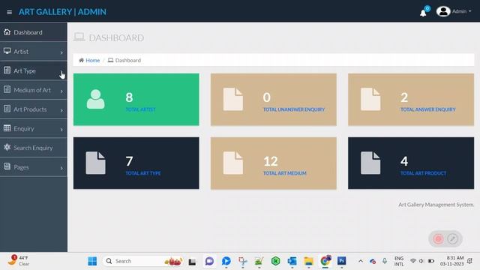Click the file icon on Art Product card
This screenshot has width=480, height=270.
370,163
